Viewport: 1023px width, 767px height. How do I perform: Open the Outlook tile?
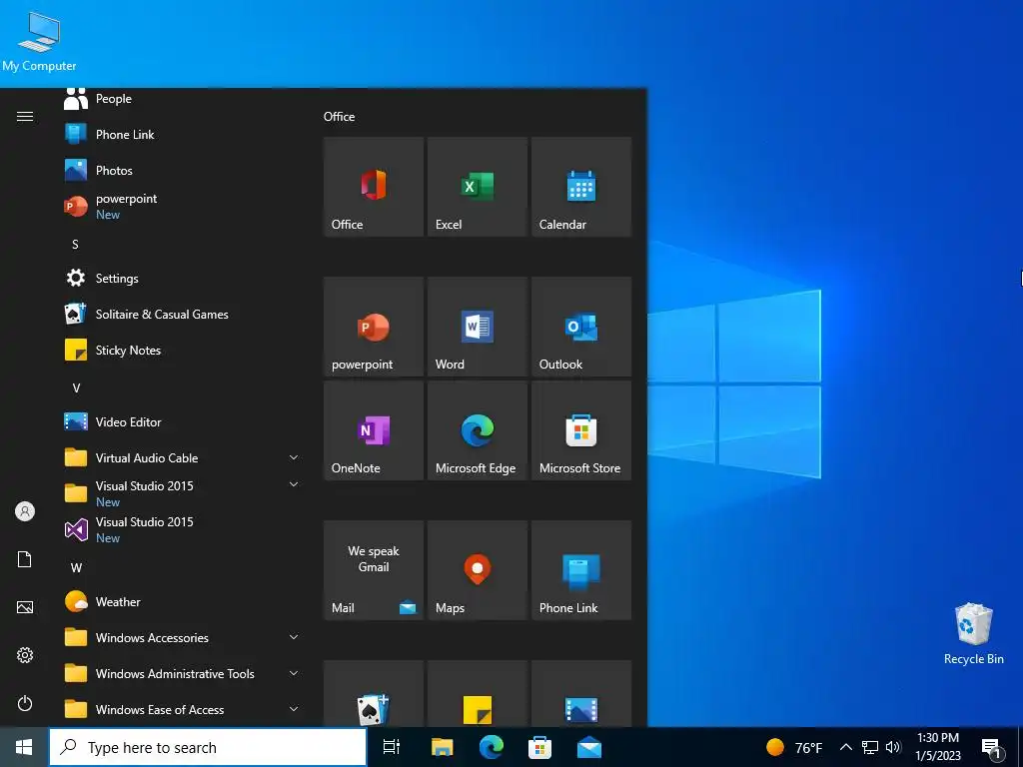581,327
